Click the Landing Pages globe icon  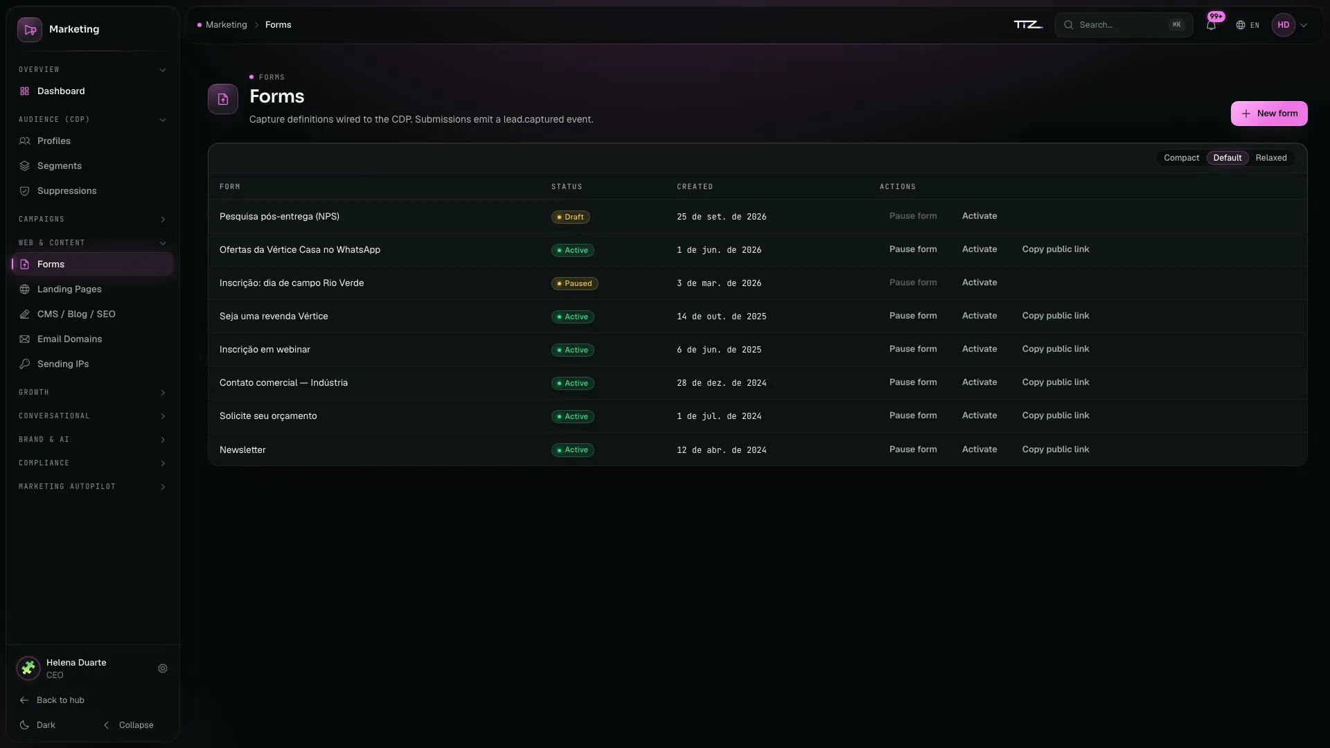[25, 290]
